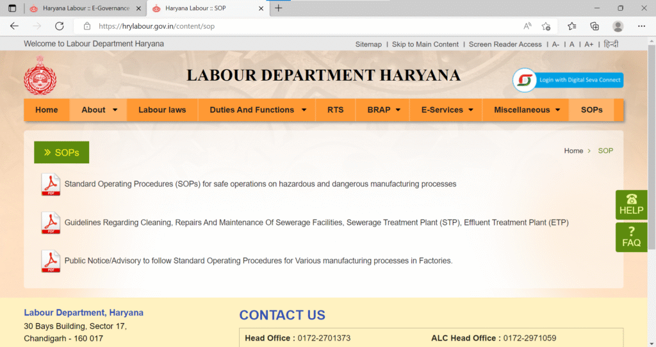Click Login with Digital Seva Connect button
Viewport: 656px width, 347px height.
pyautogui.click(x=568, y=80)
